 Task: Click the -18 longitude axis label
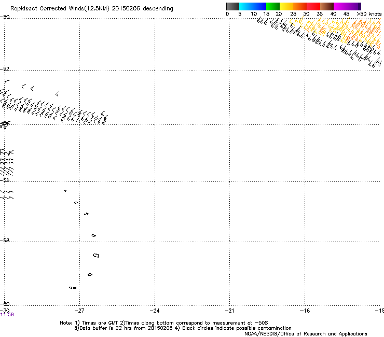[305, 311]
